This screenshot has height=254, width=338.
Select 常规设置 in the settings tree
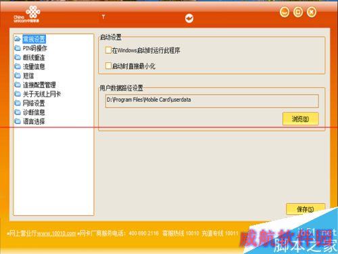point(34,39)
